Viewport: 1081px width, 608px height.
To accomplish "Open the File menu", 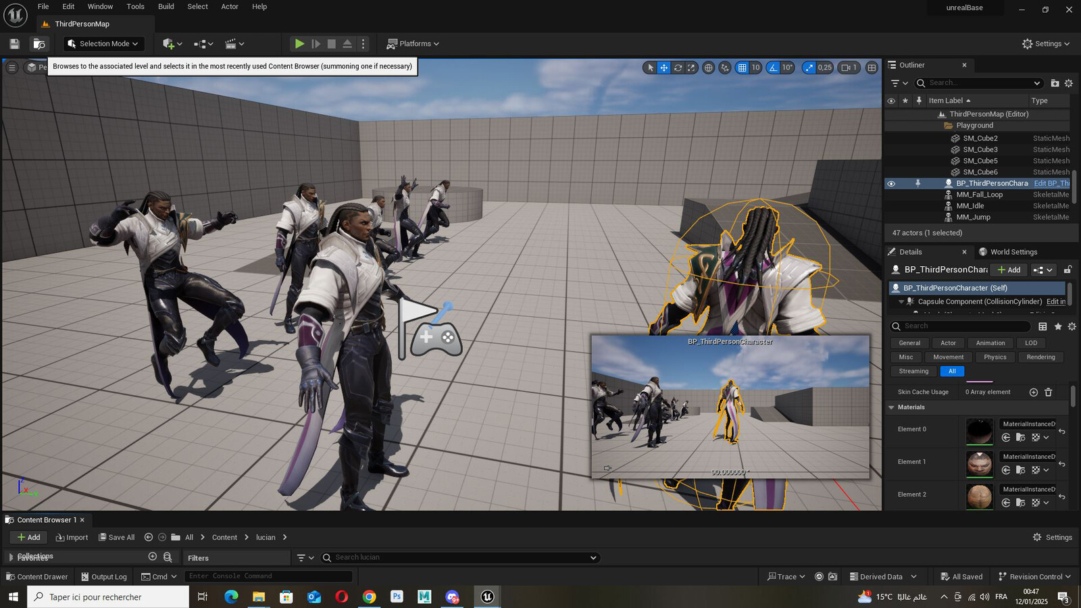I will (x=43, y=7).
